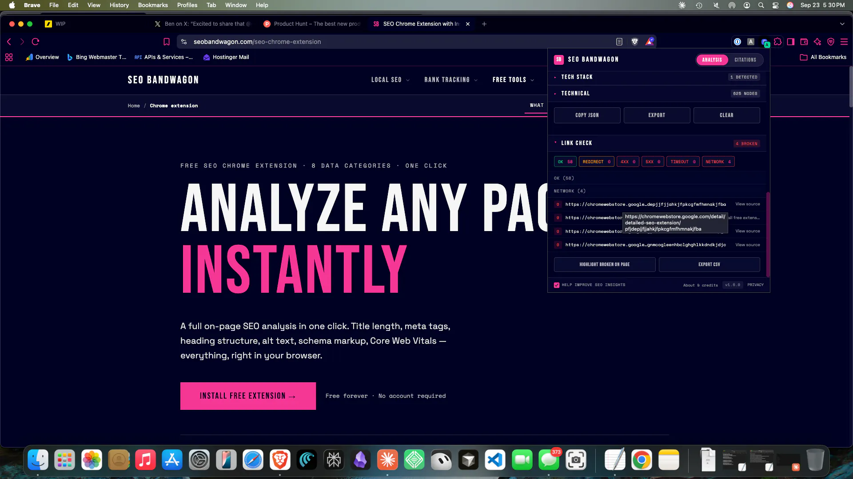Filter links by Network 4 chip

(718, 162)
